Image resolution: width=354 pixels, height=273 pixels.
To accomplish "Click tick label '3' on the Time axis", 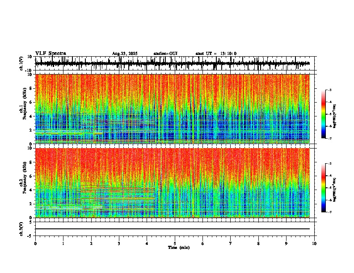I will click(119, 244).
